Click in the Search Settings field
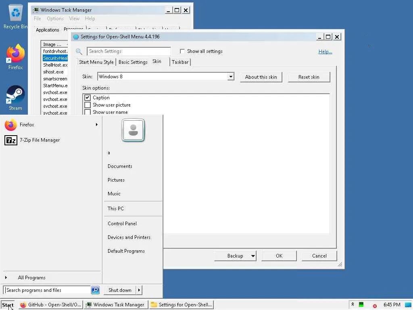Screen dimensions: 413x310 [129, 51]
